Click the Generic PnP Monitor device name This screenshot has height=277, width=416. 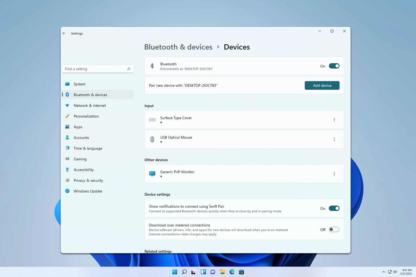coord(177,172)
